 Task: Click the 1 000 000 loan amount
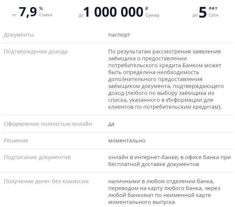point(114,12)
